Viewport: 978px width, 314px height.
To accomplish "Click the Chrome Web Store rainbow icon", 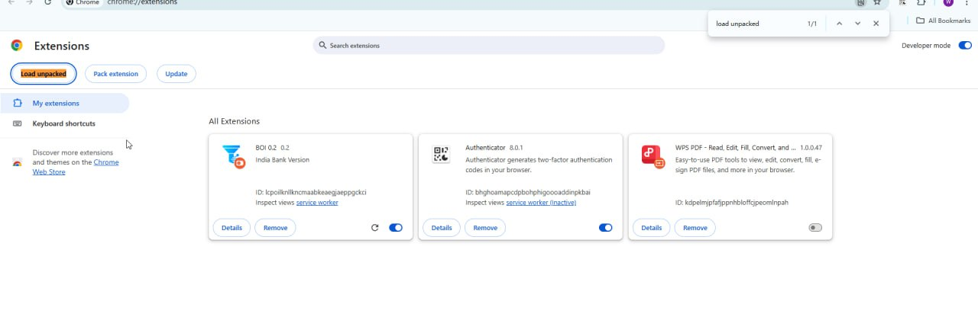I will click(x=17, y=162).
